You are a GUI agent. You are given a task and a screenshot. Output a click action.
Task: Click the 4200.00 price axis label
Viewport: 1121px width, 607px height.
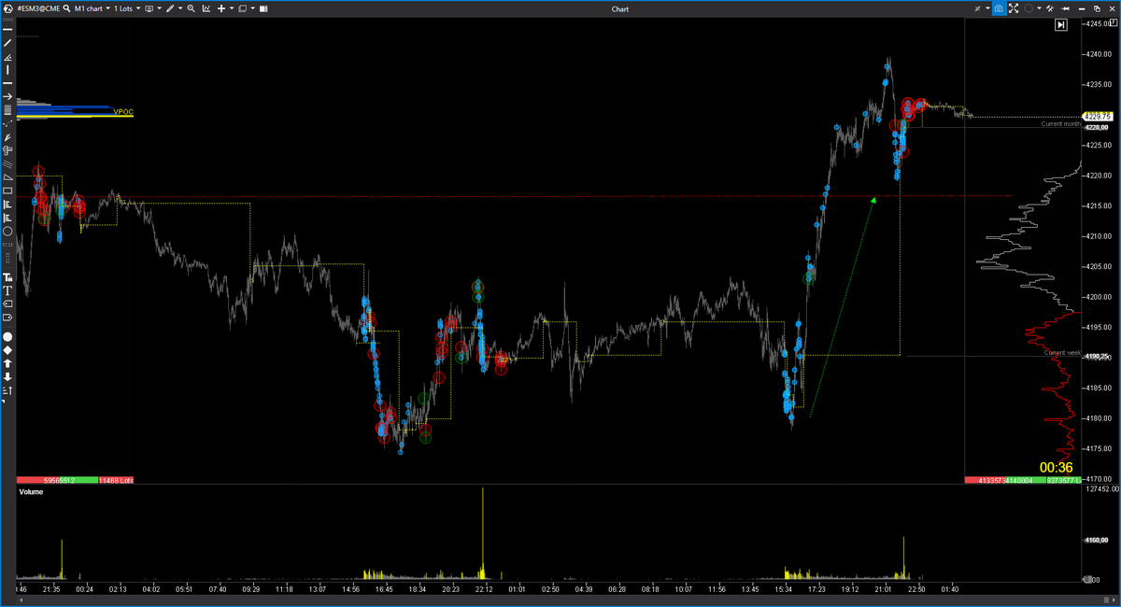click(x=1100, y=297)
